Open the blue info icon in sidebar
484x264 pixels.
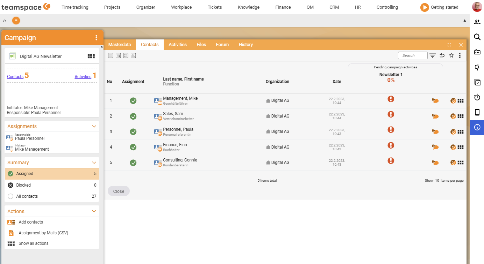477,127
